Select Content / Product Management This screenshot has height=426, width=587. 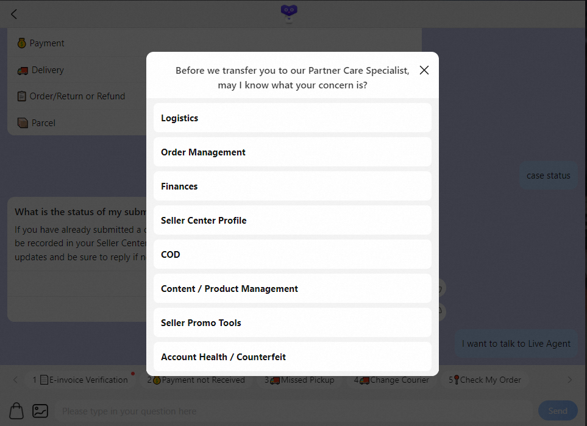[292, 289]
